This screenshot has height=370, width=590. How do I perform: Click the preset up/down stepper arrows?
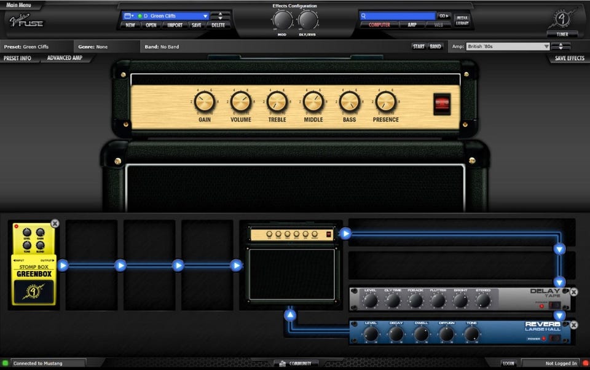(221, 16)
